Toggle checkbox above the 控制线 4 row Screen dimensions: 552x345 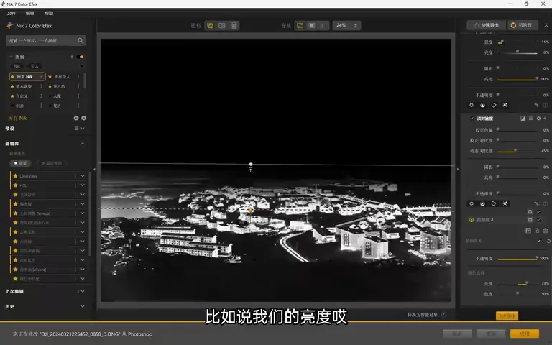[x=538, y=211]
